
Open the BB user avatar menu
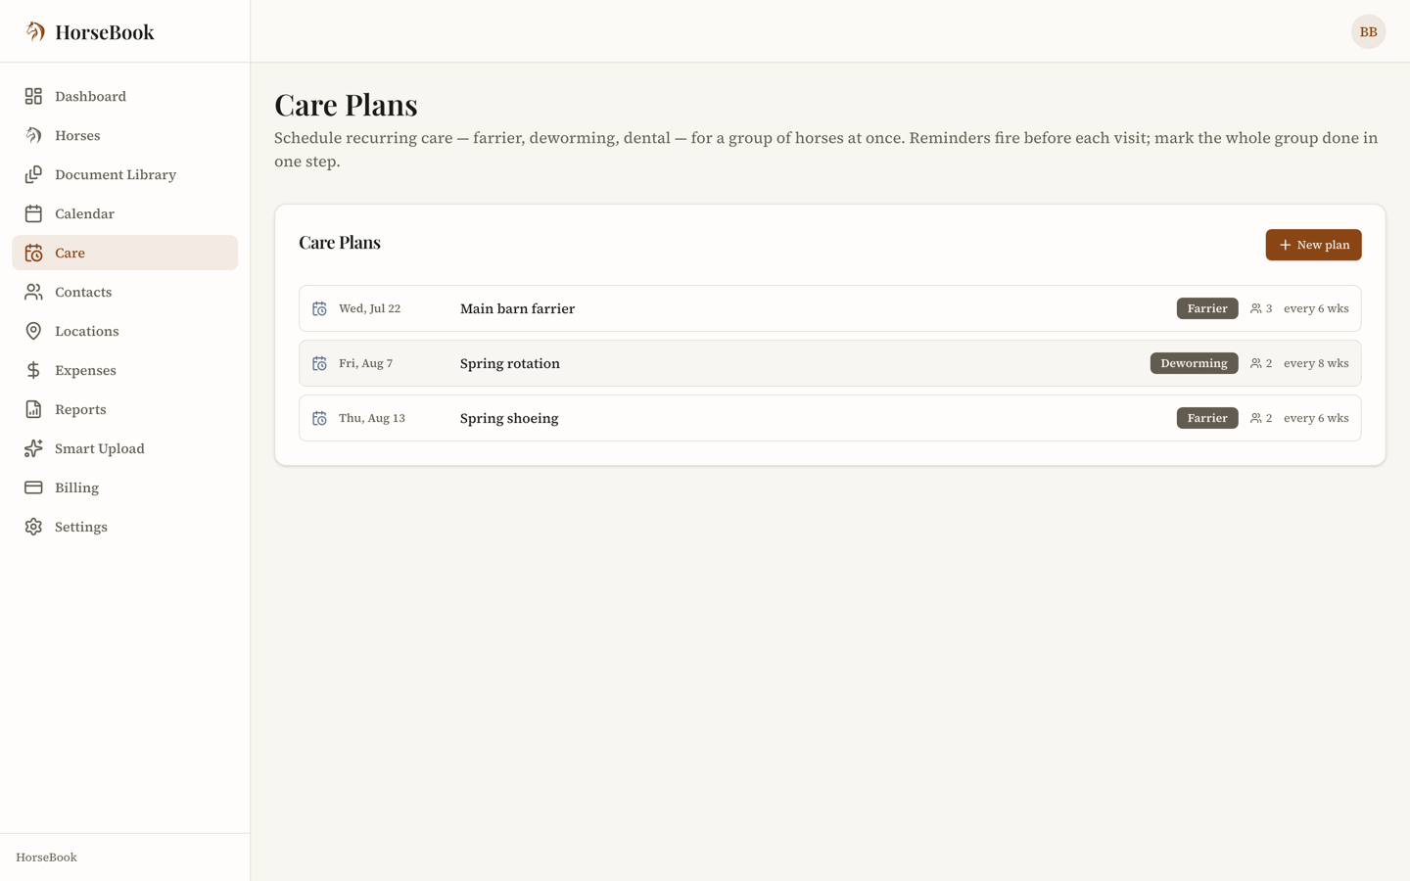pyautogui.click(x=1368, y=31)
